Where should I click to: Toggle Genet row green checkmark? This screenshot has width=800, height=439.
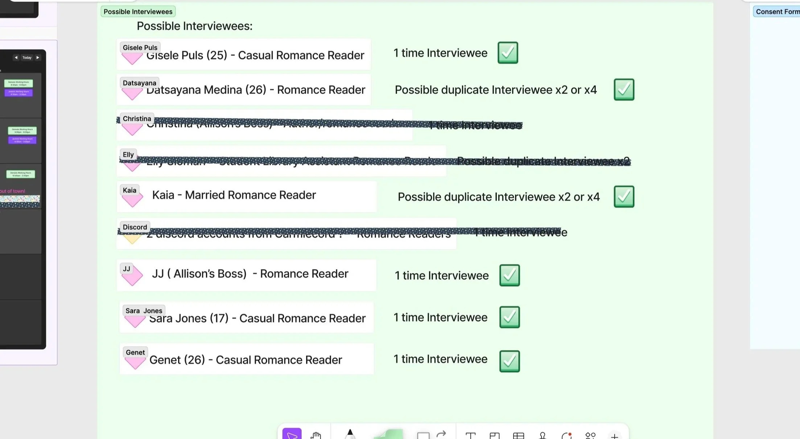(510, 361)
